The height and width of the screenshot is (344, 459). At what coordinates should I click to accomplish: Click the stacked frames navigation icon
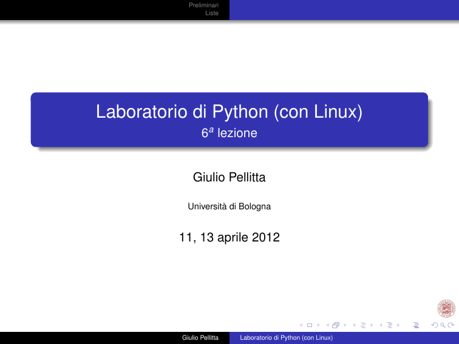pos(336,325)
